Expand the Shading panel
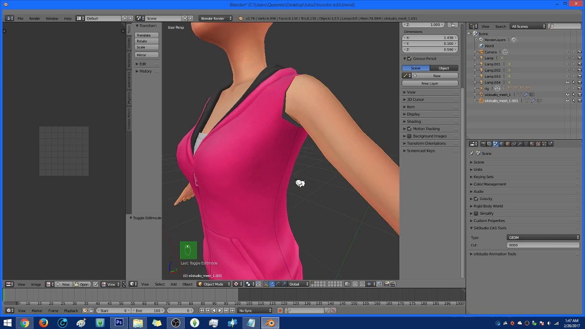Viewport: 585px width, 329px height. coord(414,122)
